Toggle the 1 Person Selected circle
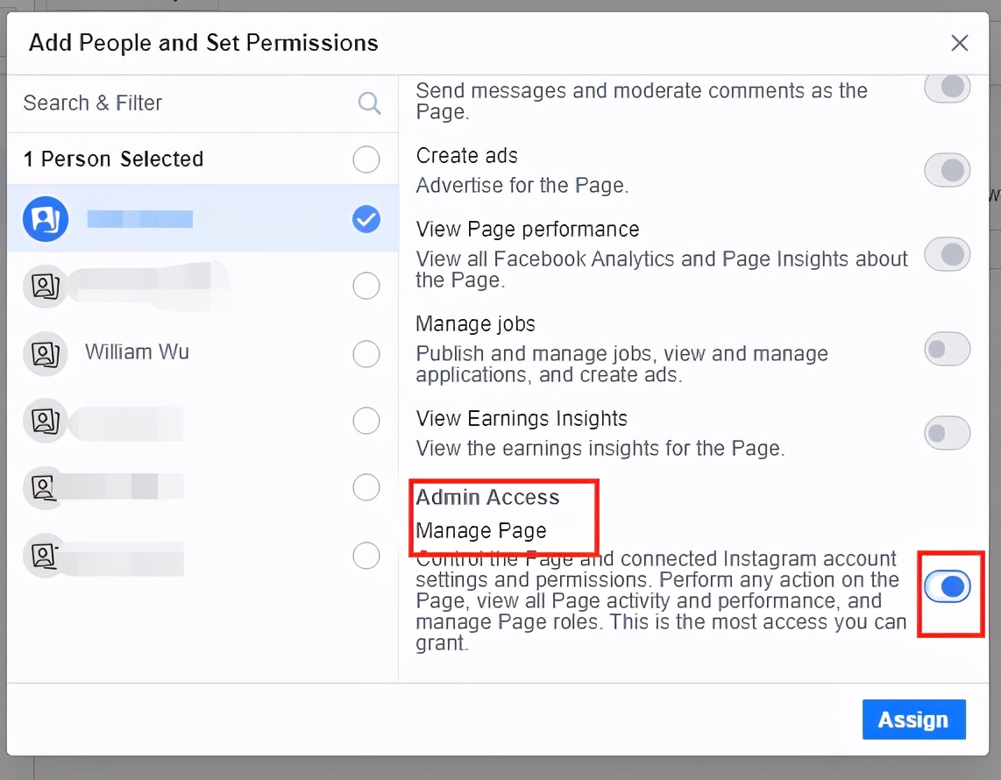 [366, 160]
